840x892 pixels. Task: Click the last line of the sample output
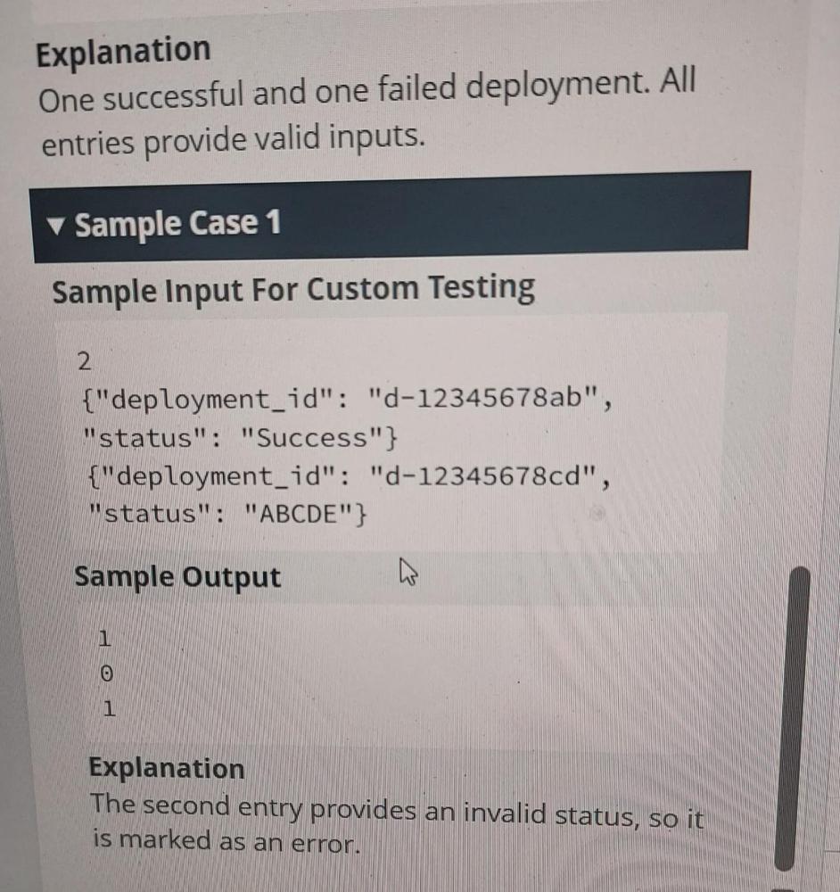click(108, 711)
